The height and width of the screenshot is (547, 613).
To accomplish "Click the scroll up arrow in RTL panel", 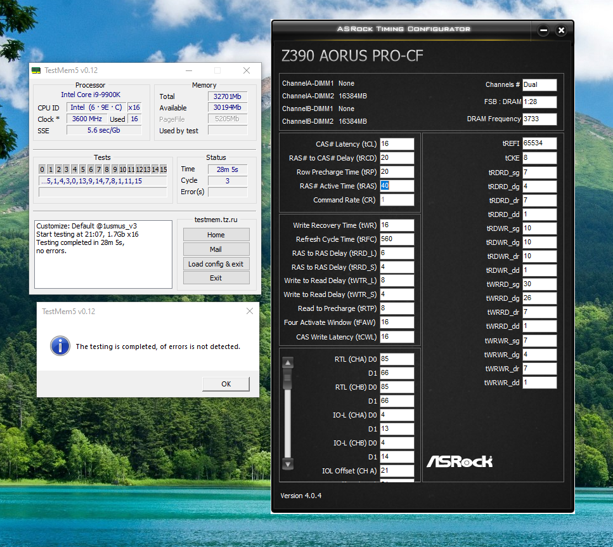I will (288, 363).
